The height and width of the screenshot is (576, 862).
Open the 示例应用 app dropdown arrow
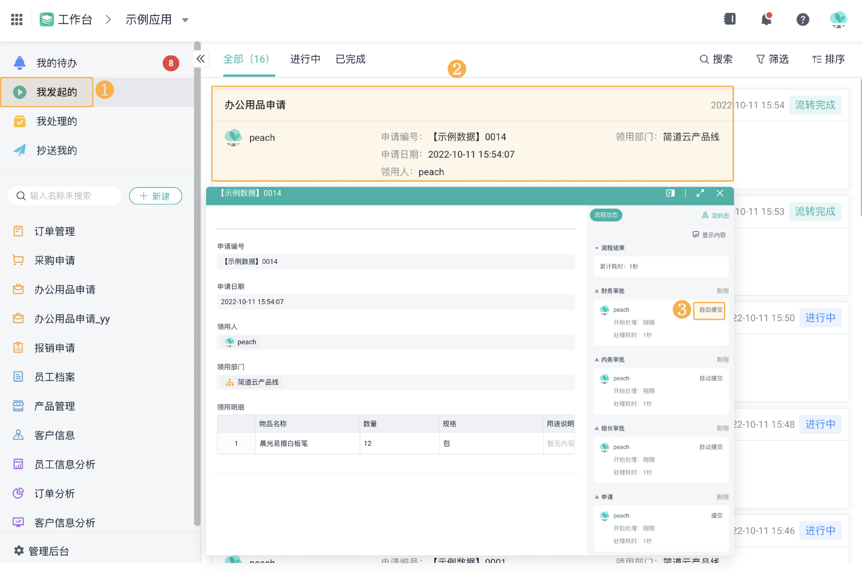pyautogui.click(x=185, y=20)
